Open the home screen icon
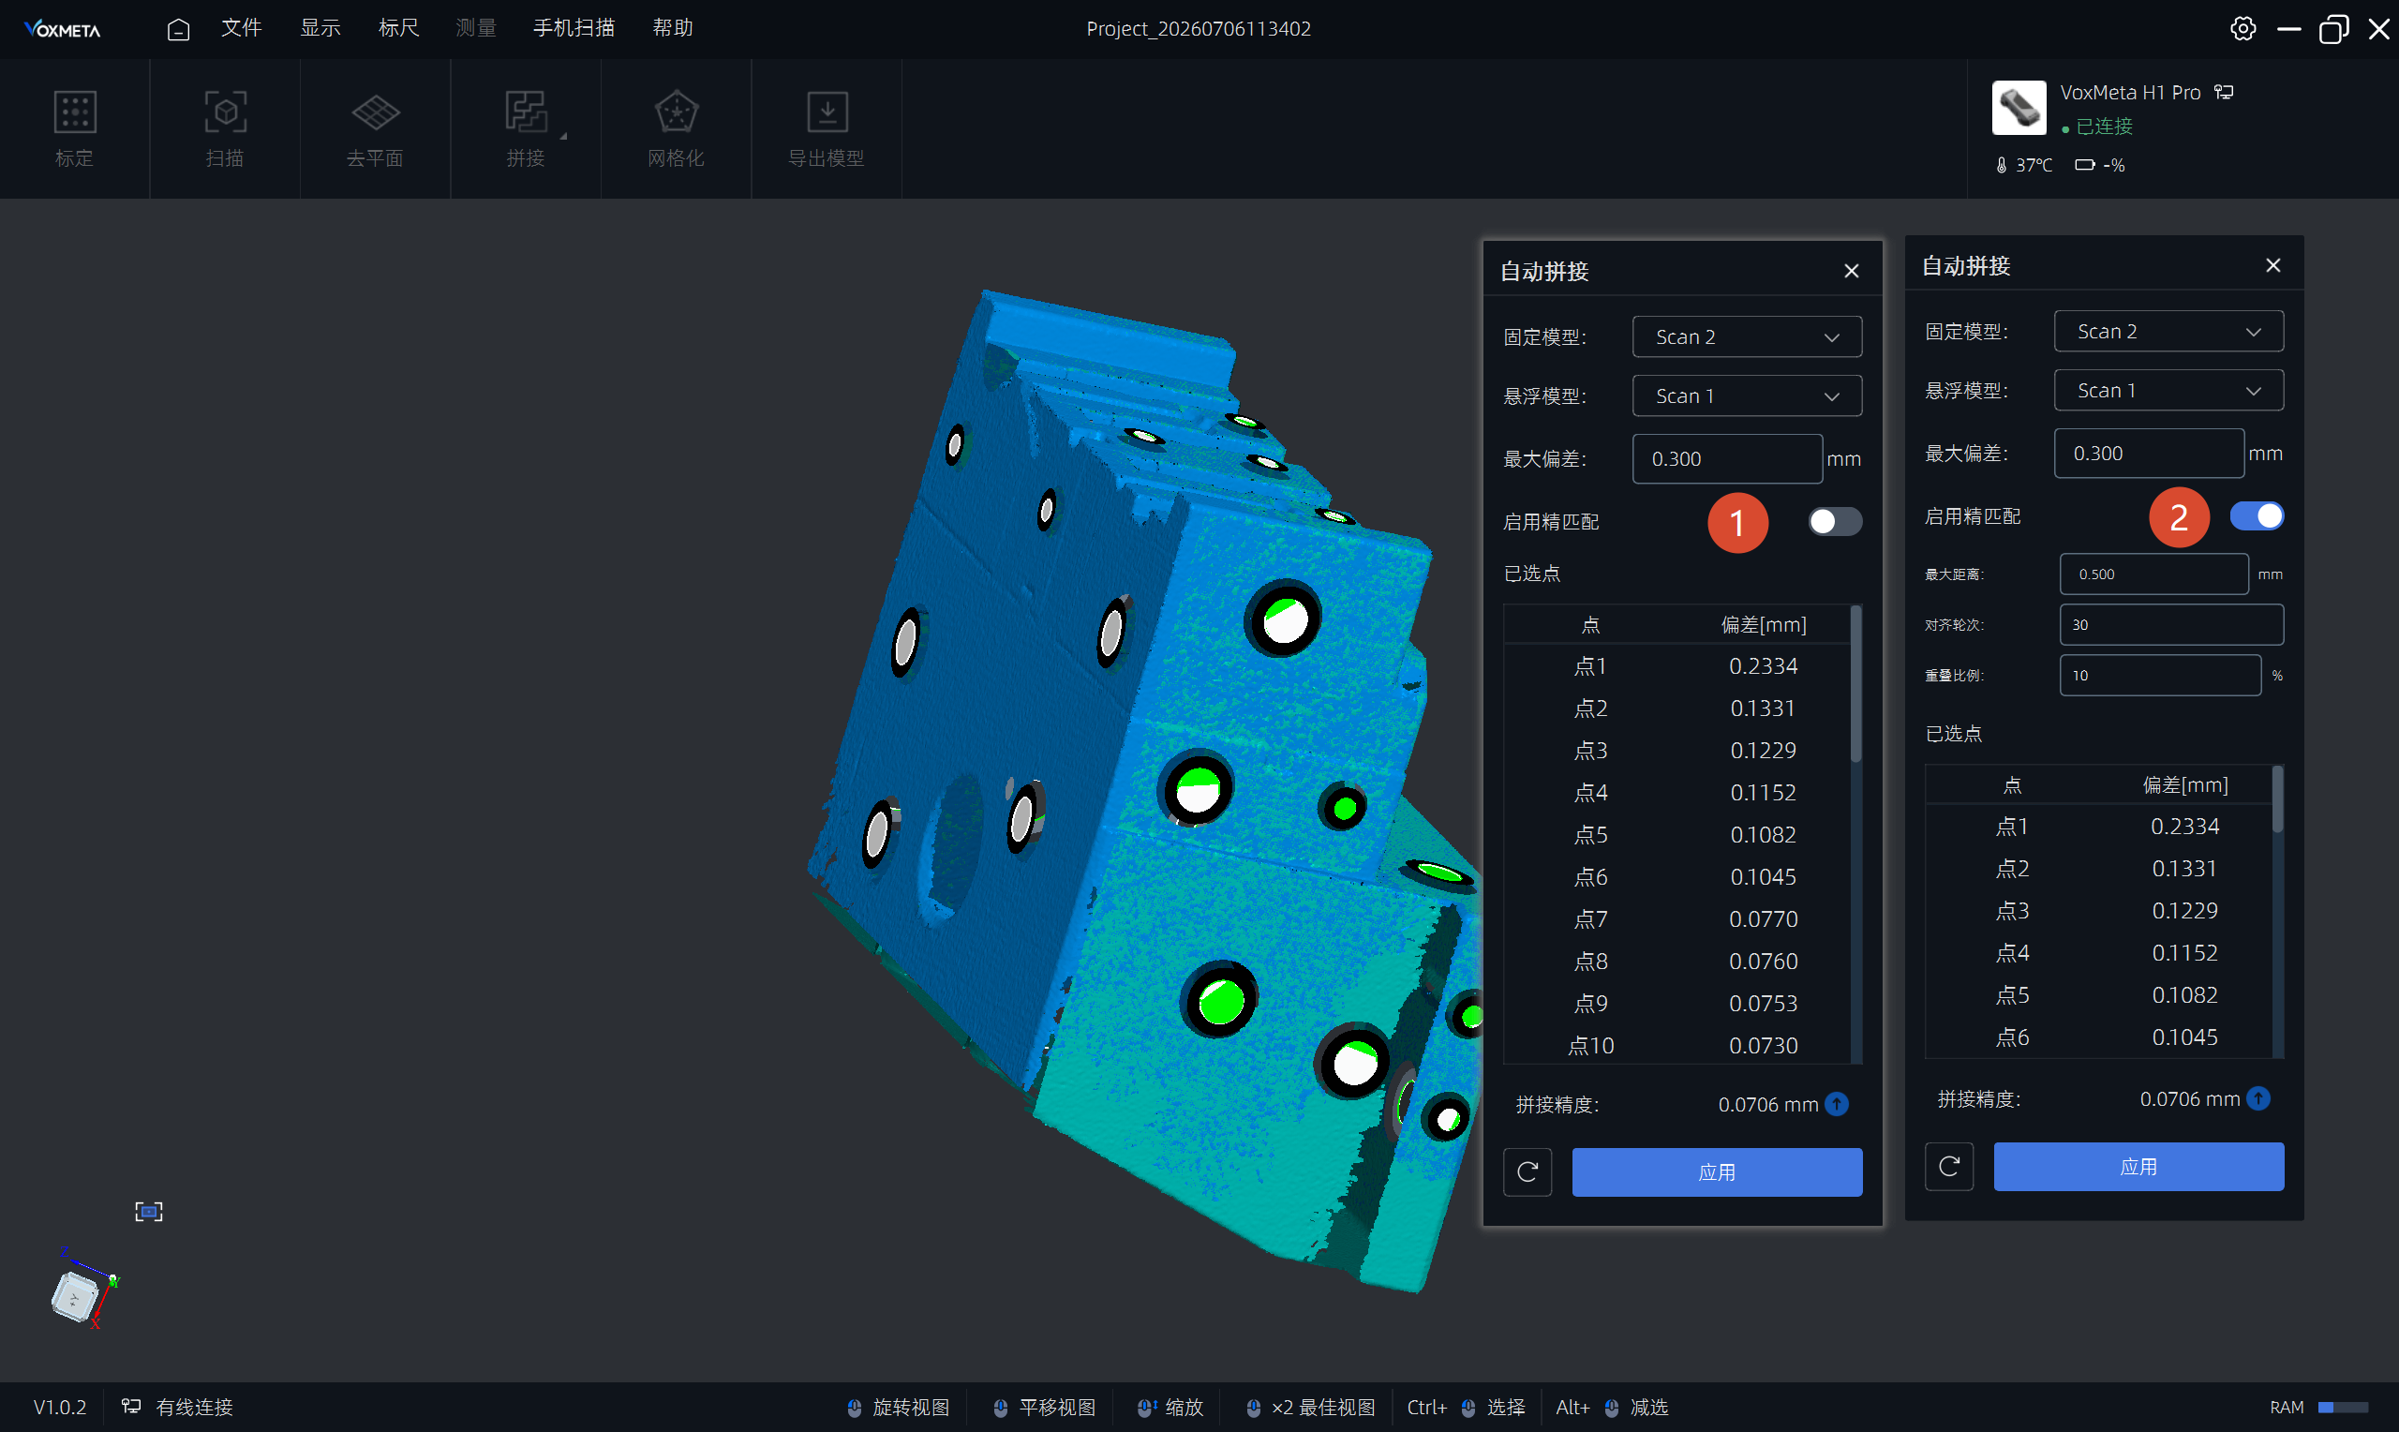This screenshot has height=1432, width=2399. click(178, 29)
